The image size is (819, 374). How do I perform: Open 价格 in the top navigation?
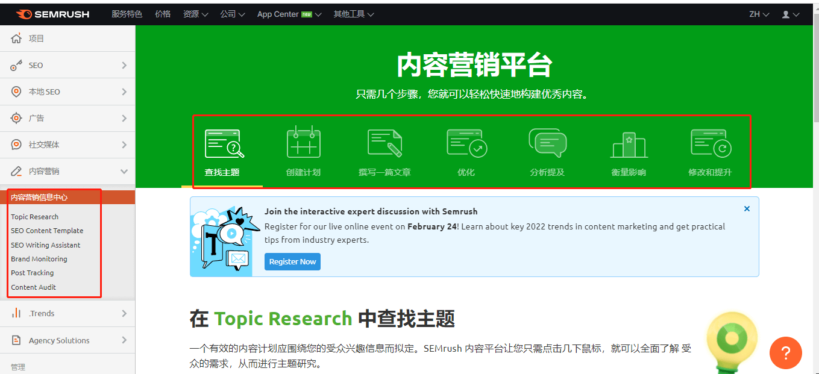tap(163, 14)
